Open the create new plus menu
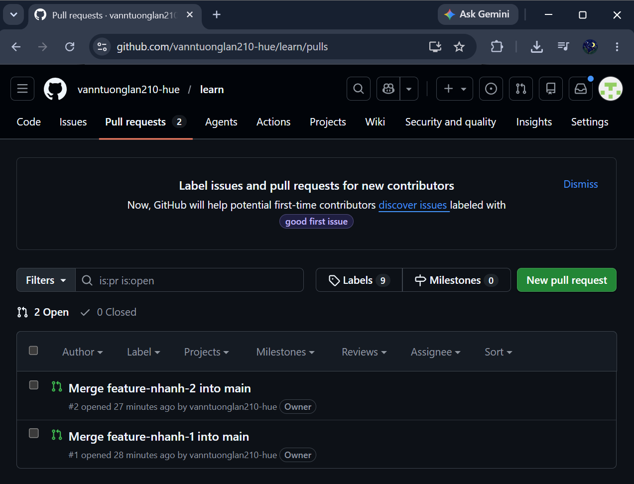Viewport: 634px width, 484px height. coord(455,89)
